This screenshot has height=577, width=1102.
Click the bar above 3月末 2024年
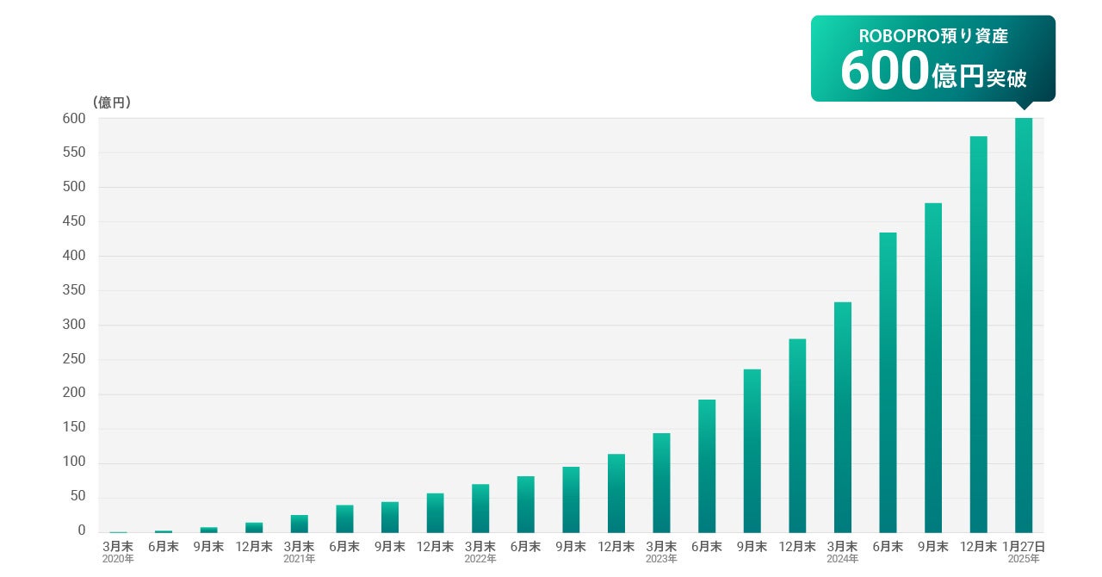pyautogui.click(x=842, y=417)
